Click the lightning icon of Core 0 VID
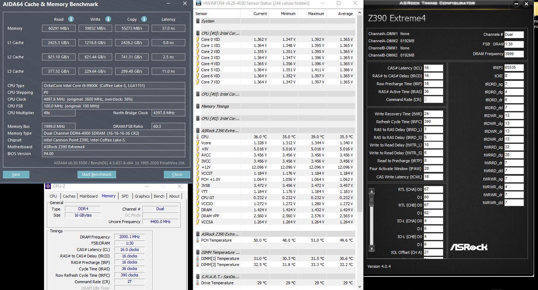538x290 pixels. (197, 39)
